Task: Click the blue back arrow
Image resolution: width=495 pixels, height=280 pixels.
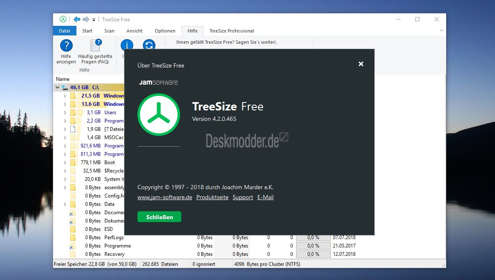Action: (77, 20)
